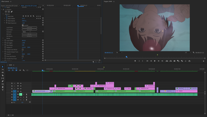Create an ellipse mask for S_LensFlare
This screenshot has width=207, height=117.
click(x=6, y=12)
